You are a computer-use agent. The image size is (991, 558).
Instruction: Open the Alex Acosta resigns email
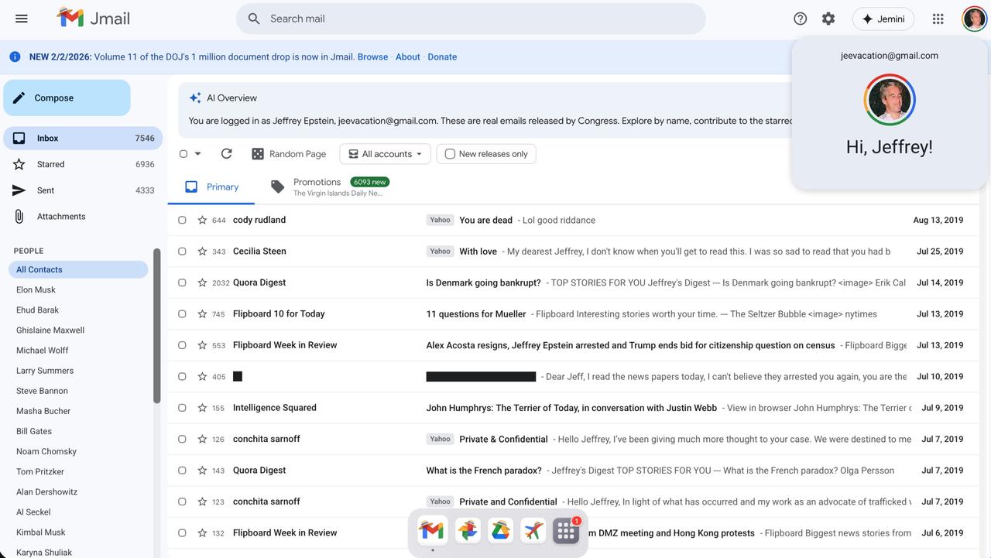(573, 345)
